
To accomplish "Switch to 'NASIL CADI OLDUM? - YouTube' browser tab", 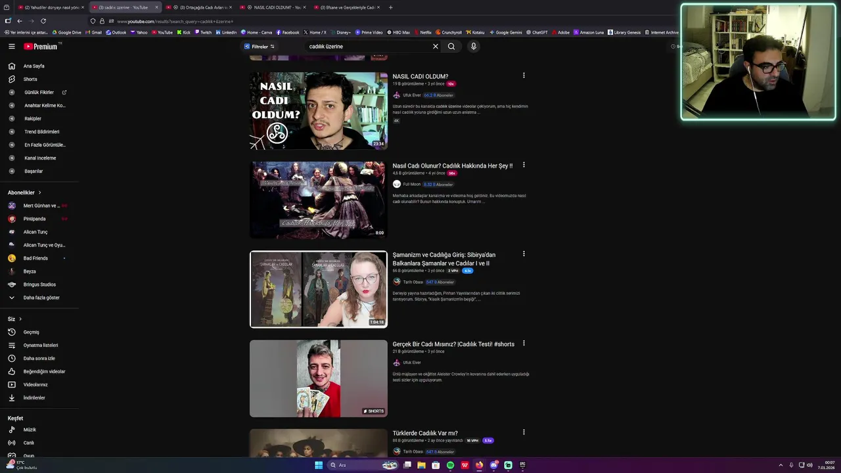I will point(273,7).
